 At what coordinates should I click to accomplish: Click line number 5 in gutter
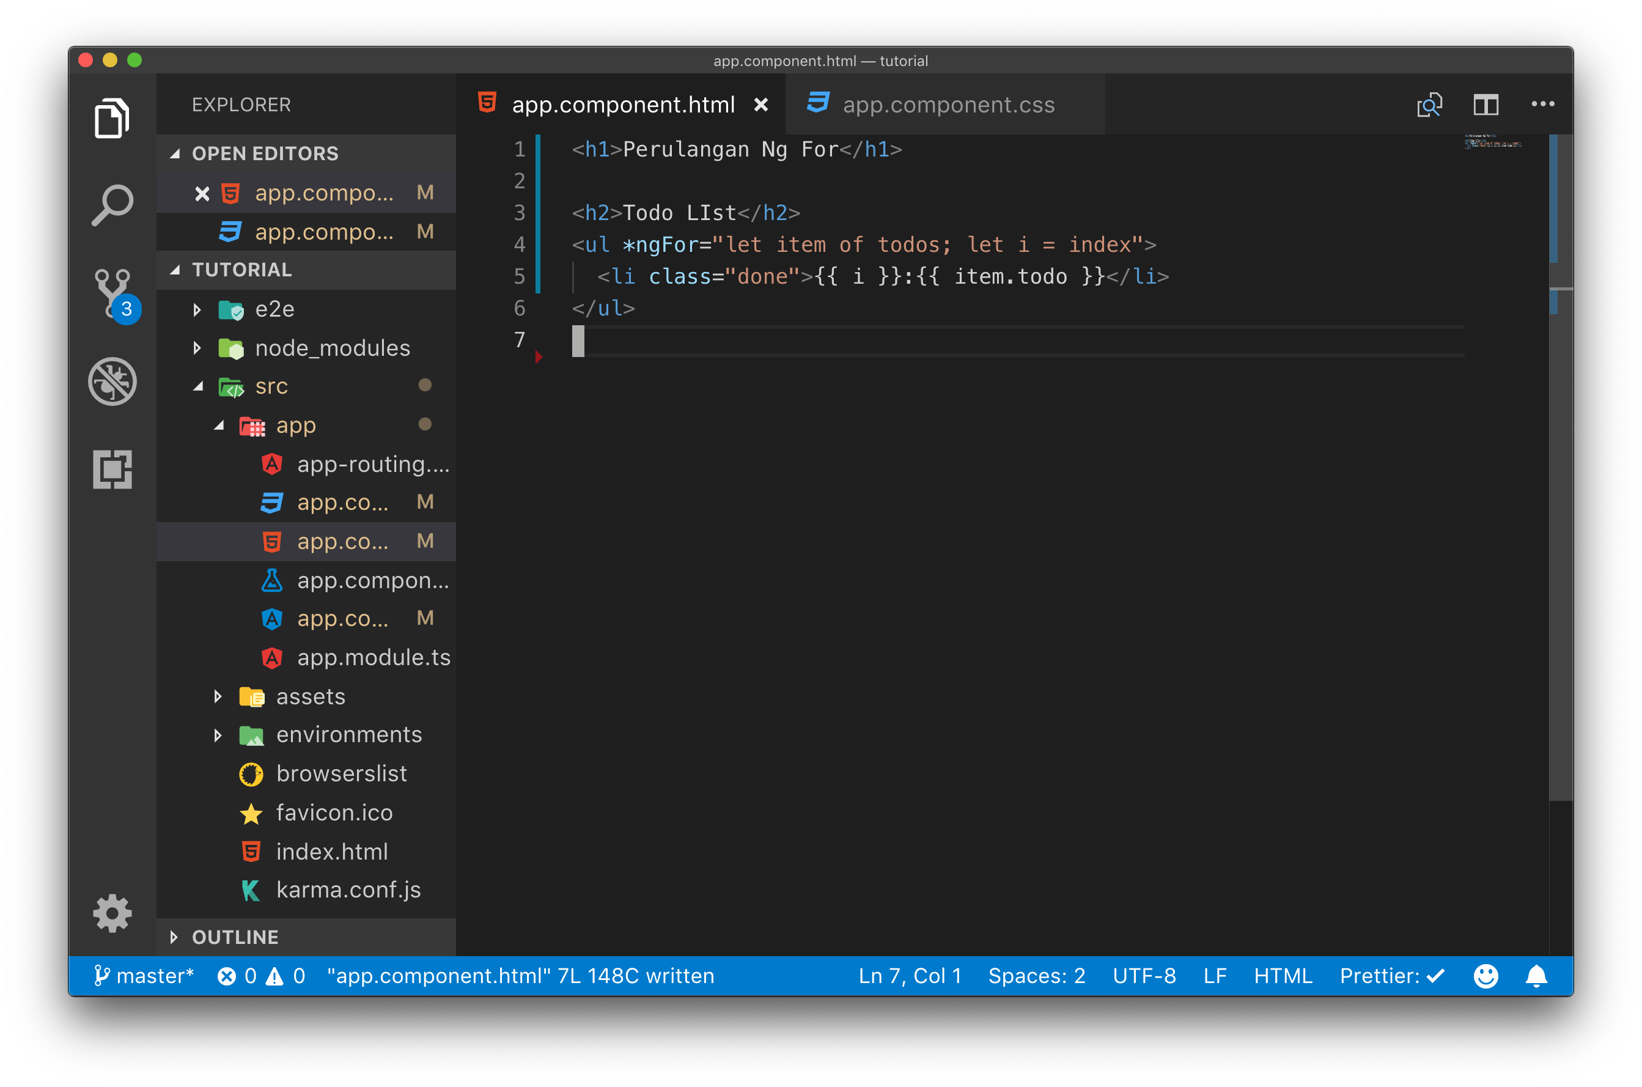[519, 276]
